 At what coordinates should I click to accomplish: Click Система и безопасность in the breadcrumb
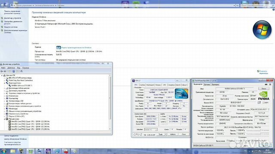pyautogui.click(x=44, y=6)
